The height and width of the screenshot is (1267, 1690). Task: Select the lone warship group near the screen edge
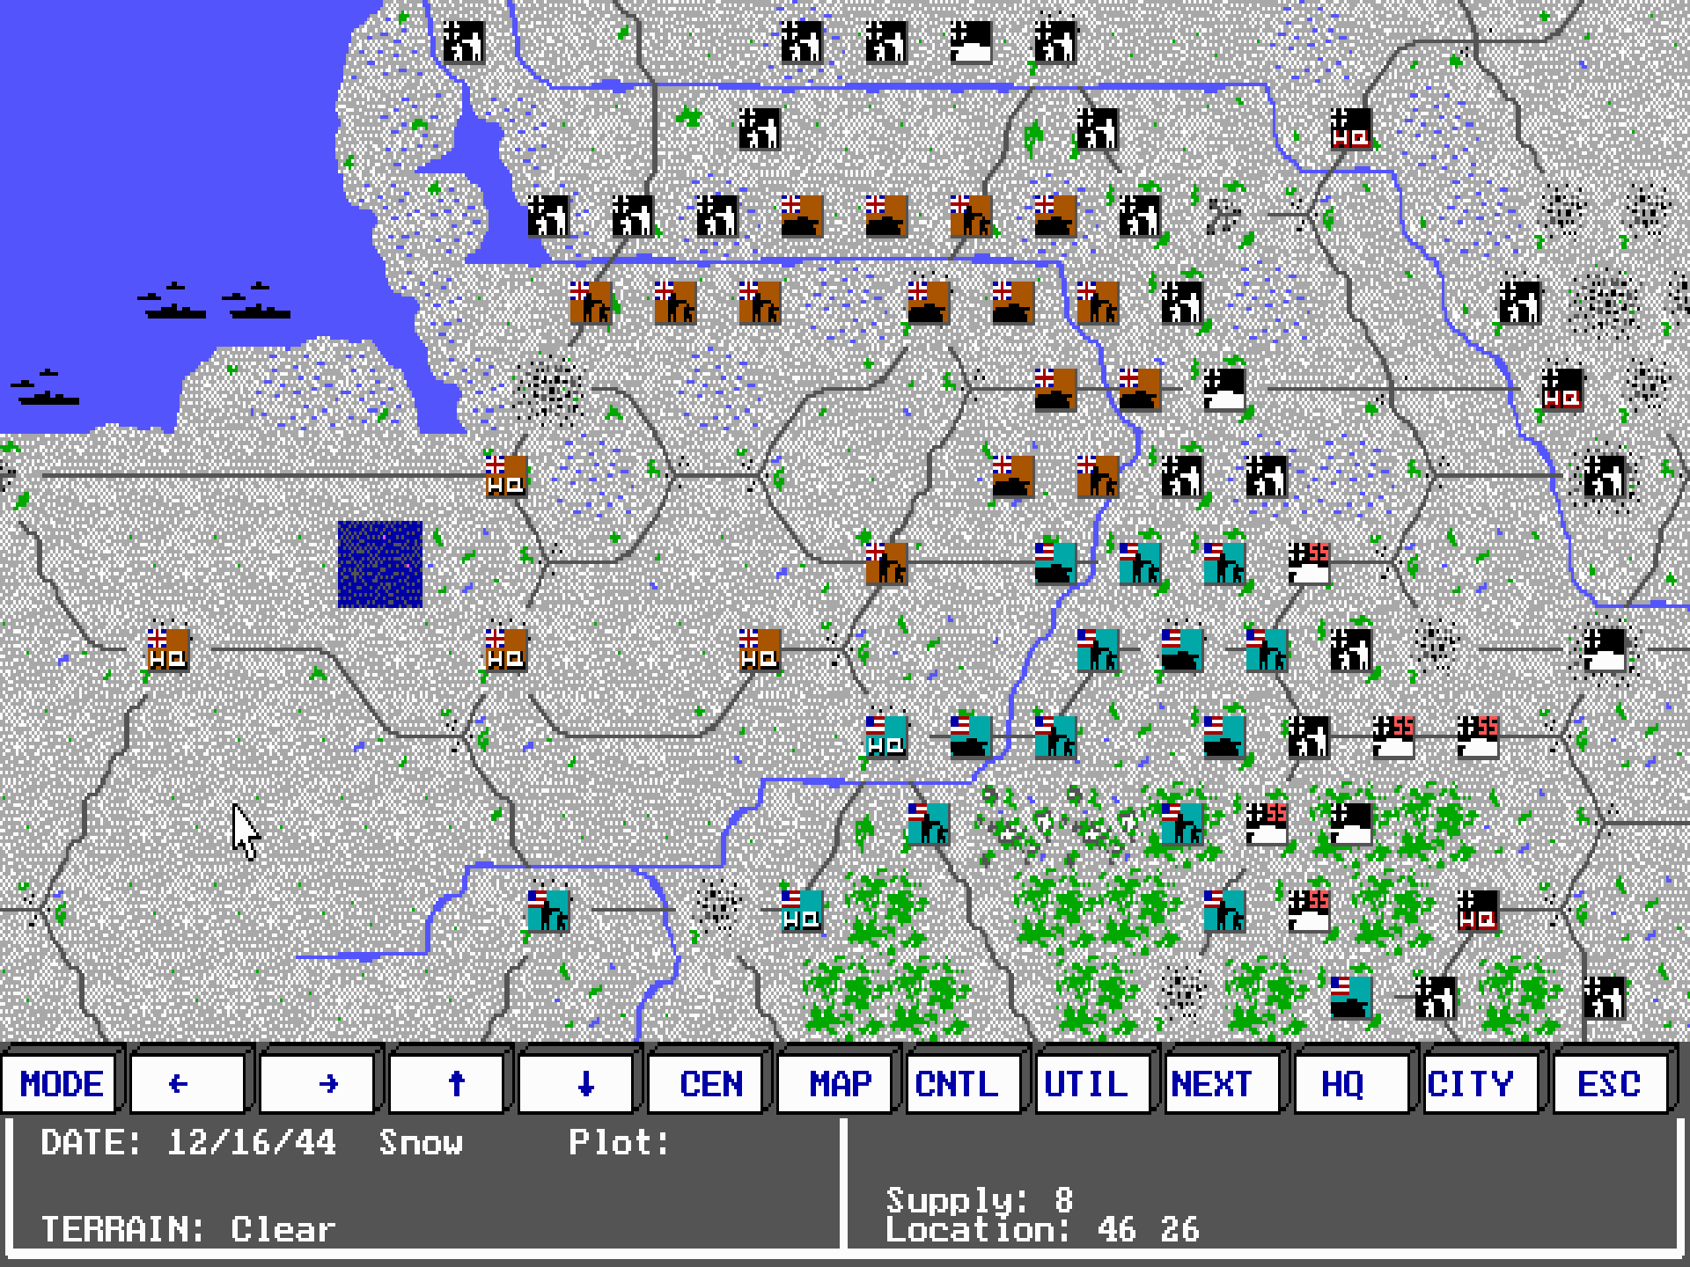tap(46, 388)
